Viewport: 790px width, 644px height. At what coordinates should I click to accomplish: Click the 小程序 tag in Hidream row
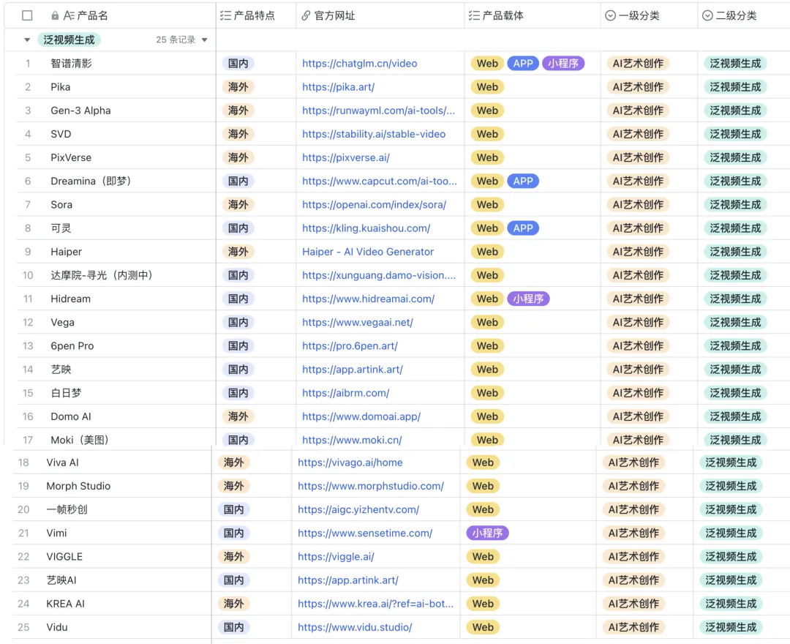point(528,299)
